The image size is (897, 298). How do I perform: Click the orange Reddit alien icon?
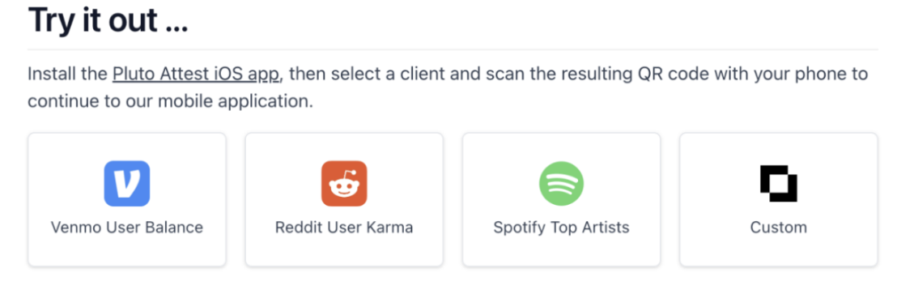tap(344, 184)
